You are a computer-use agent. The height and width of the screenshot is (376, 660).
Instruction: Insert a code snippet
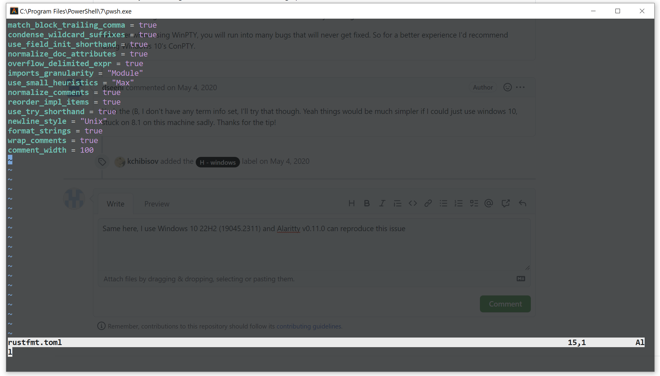(413, 203)
